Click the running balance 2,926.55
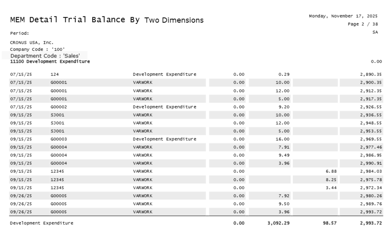This screenshot has height=231, width=389. 371,107
